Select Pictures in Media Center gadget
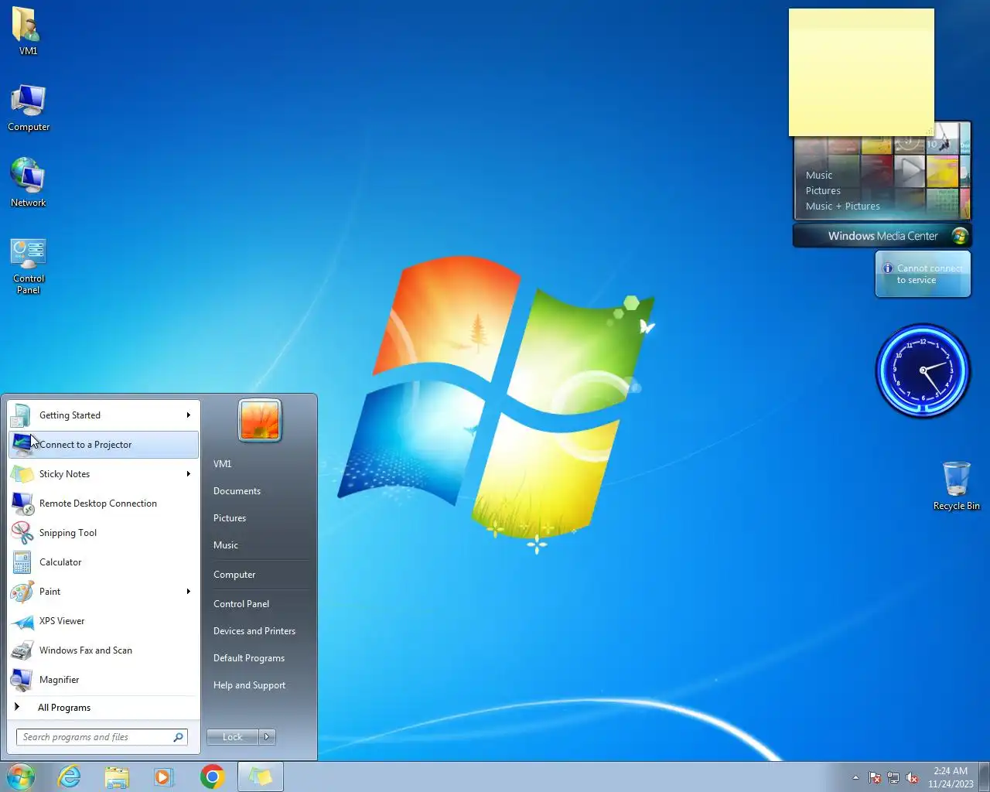This screenshot has width=990, height=792. pyautogui.click(x=823, y=191)
